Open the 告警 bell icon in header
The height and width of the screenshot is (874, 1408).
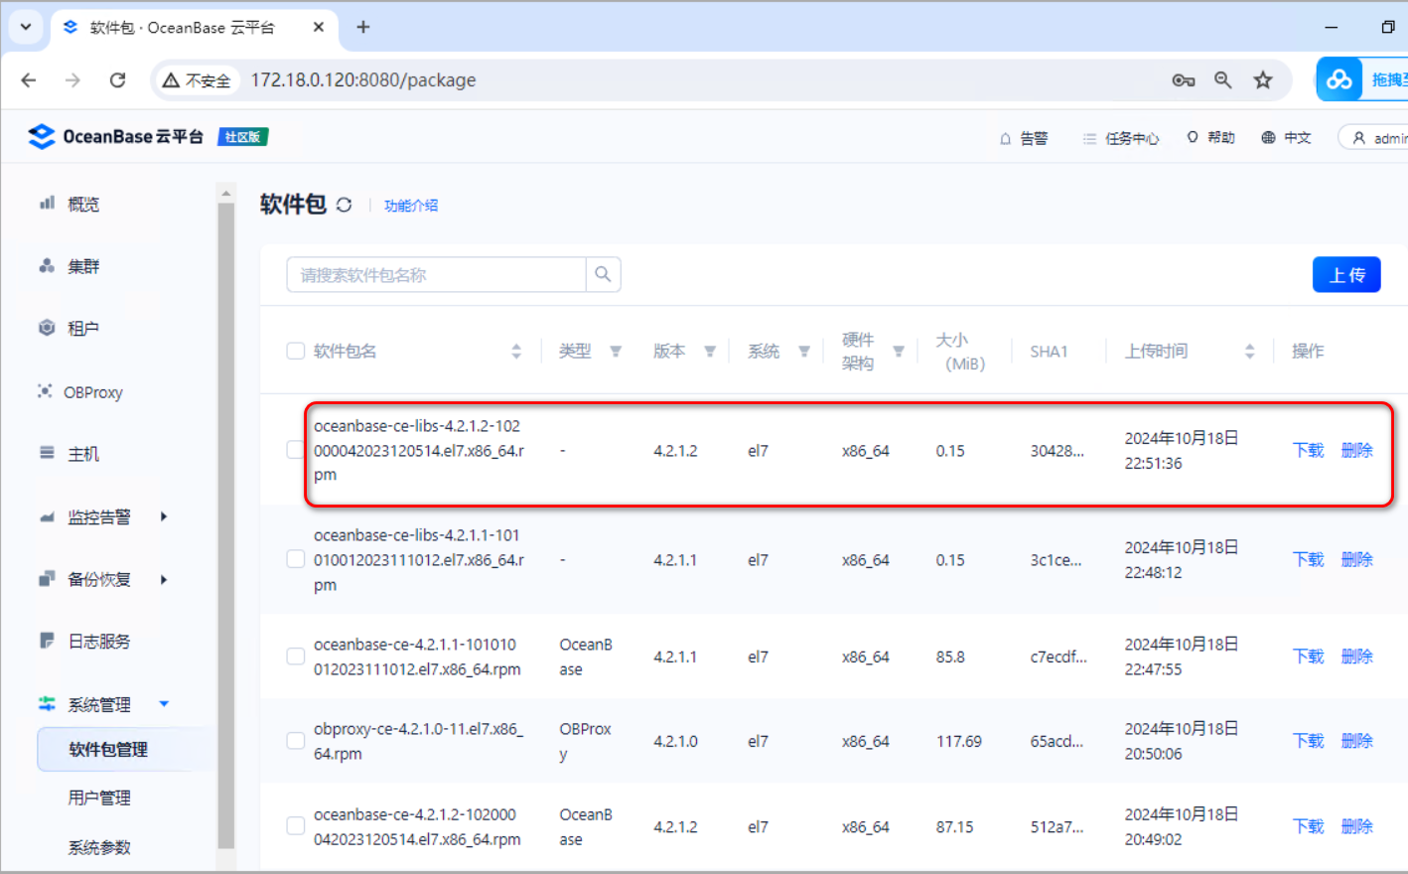(x=1005, y=138)
